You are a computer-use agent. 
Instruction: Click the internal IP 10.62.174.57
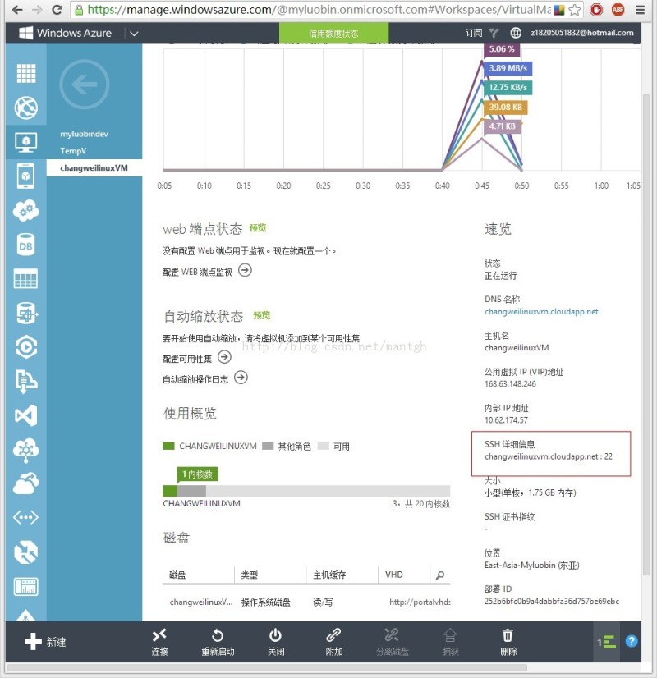click(x=506, y=420)
